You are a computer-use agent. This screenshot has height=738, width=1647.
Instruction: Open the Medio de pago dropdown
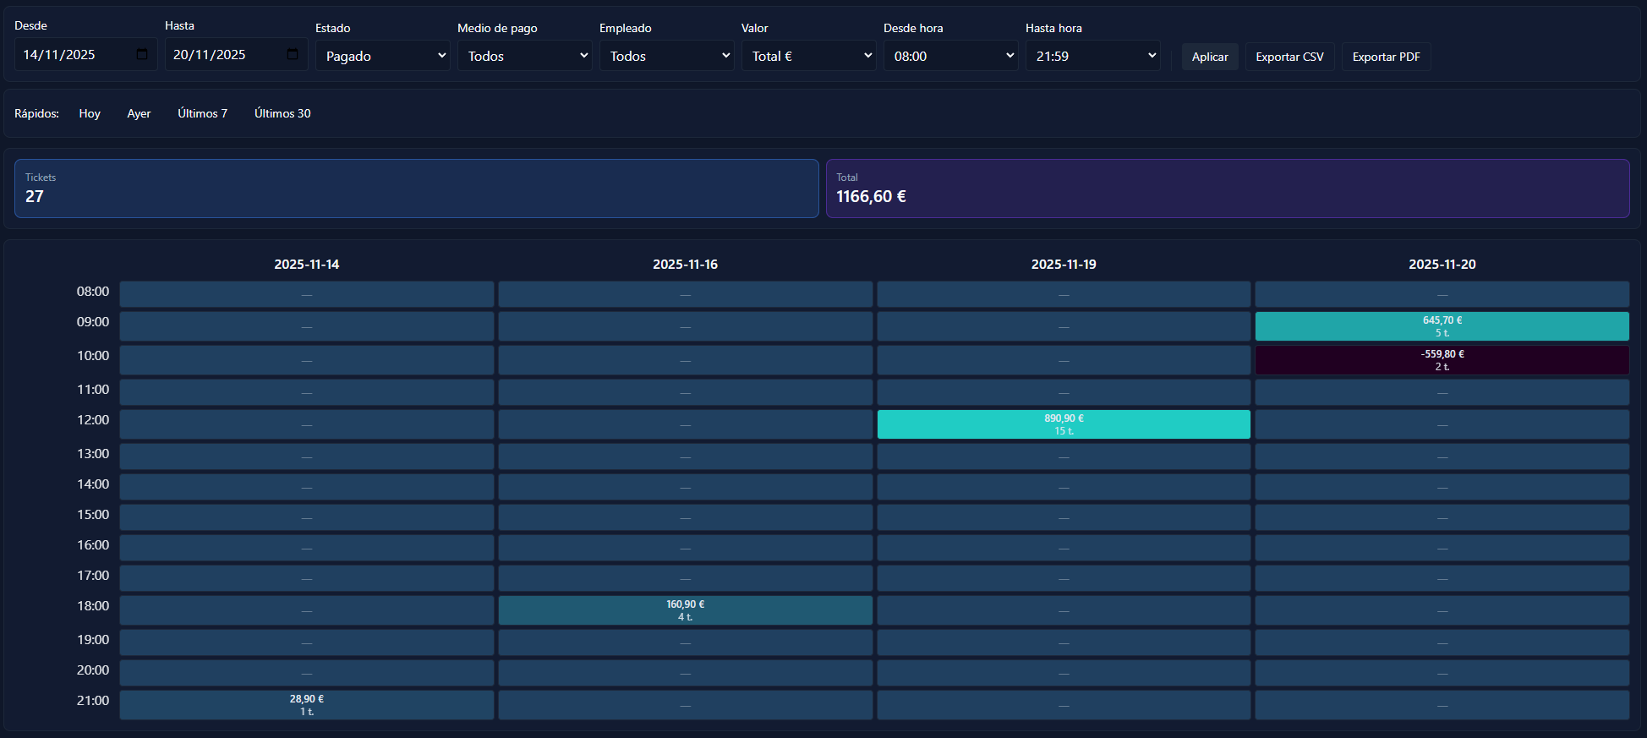525,56
